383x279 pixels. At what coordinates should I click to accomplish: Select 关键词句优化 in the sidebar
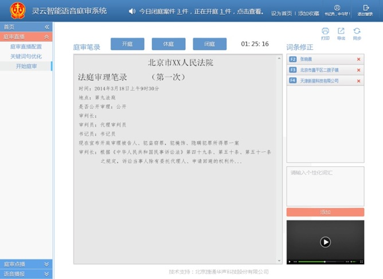tap(26, 56)
